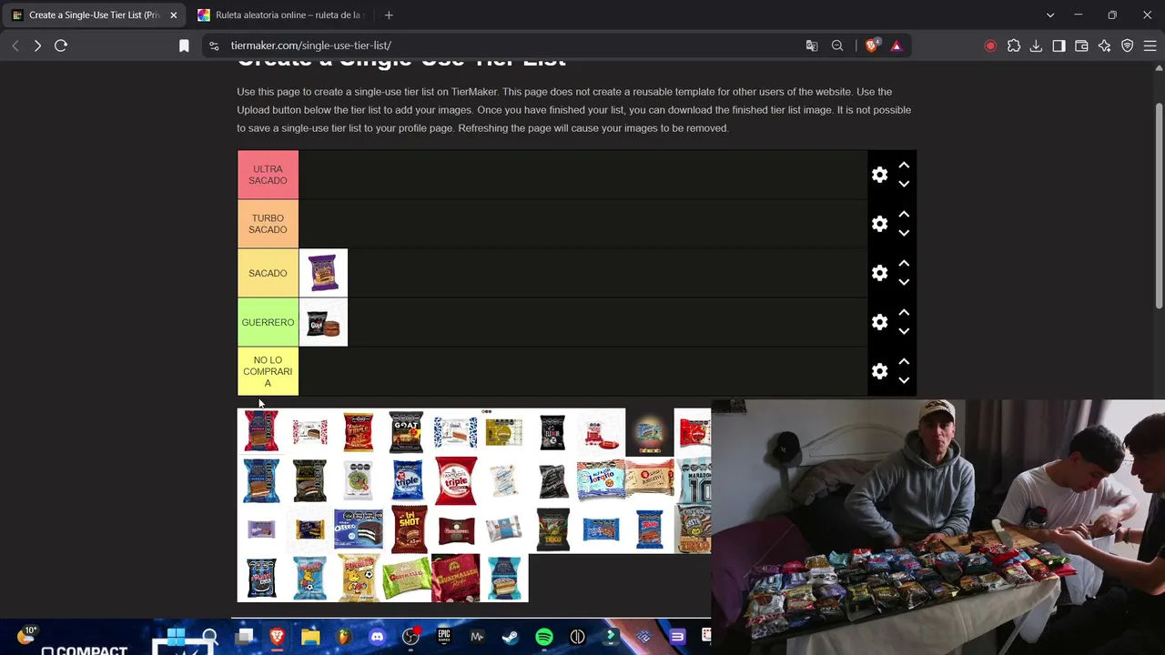1165x655 pixels.
Task: Click the TURBO SACADO tier label
Action: tap(268, 224)
